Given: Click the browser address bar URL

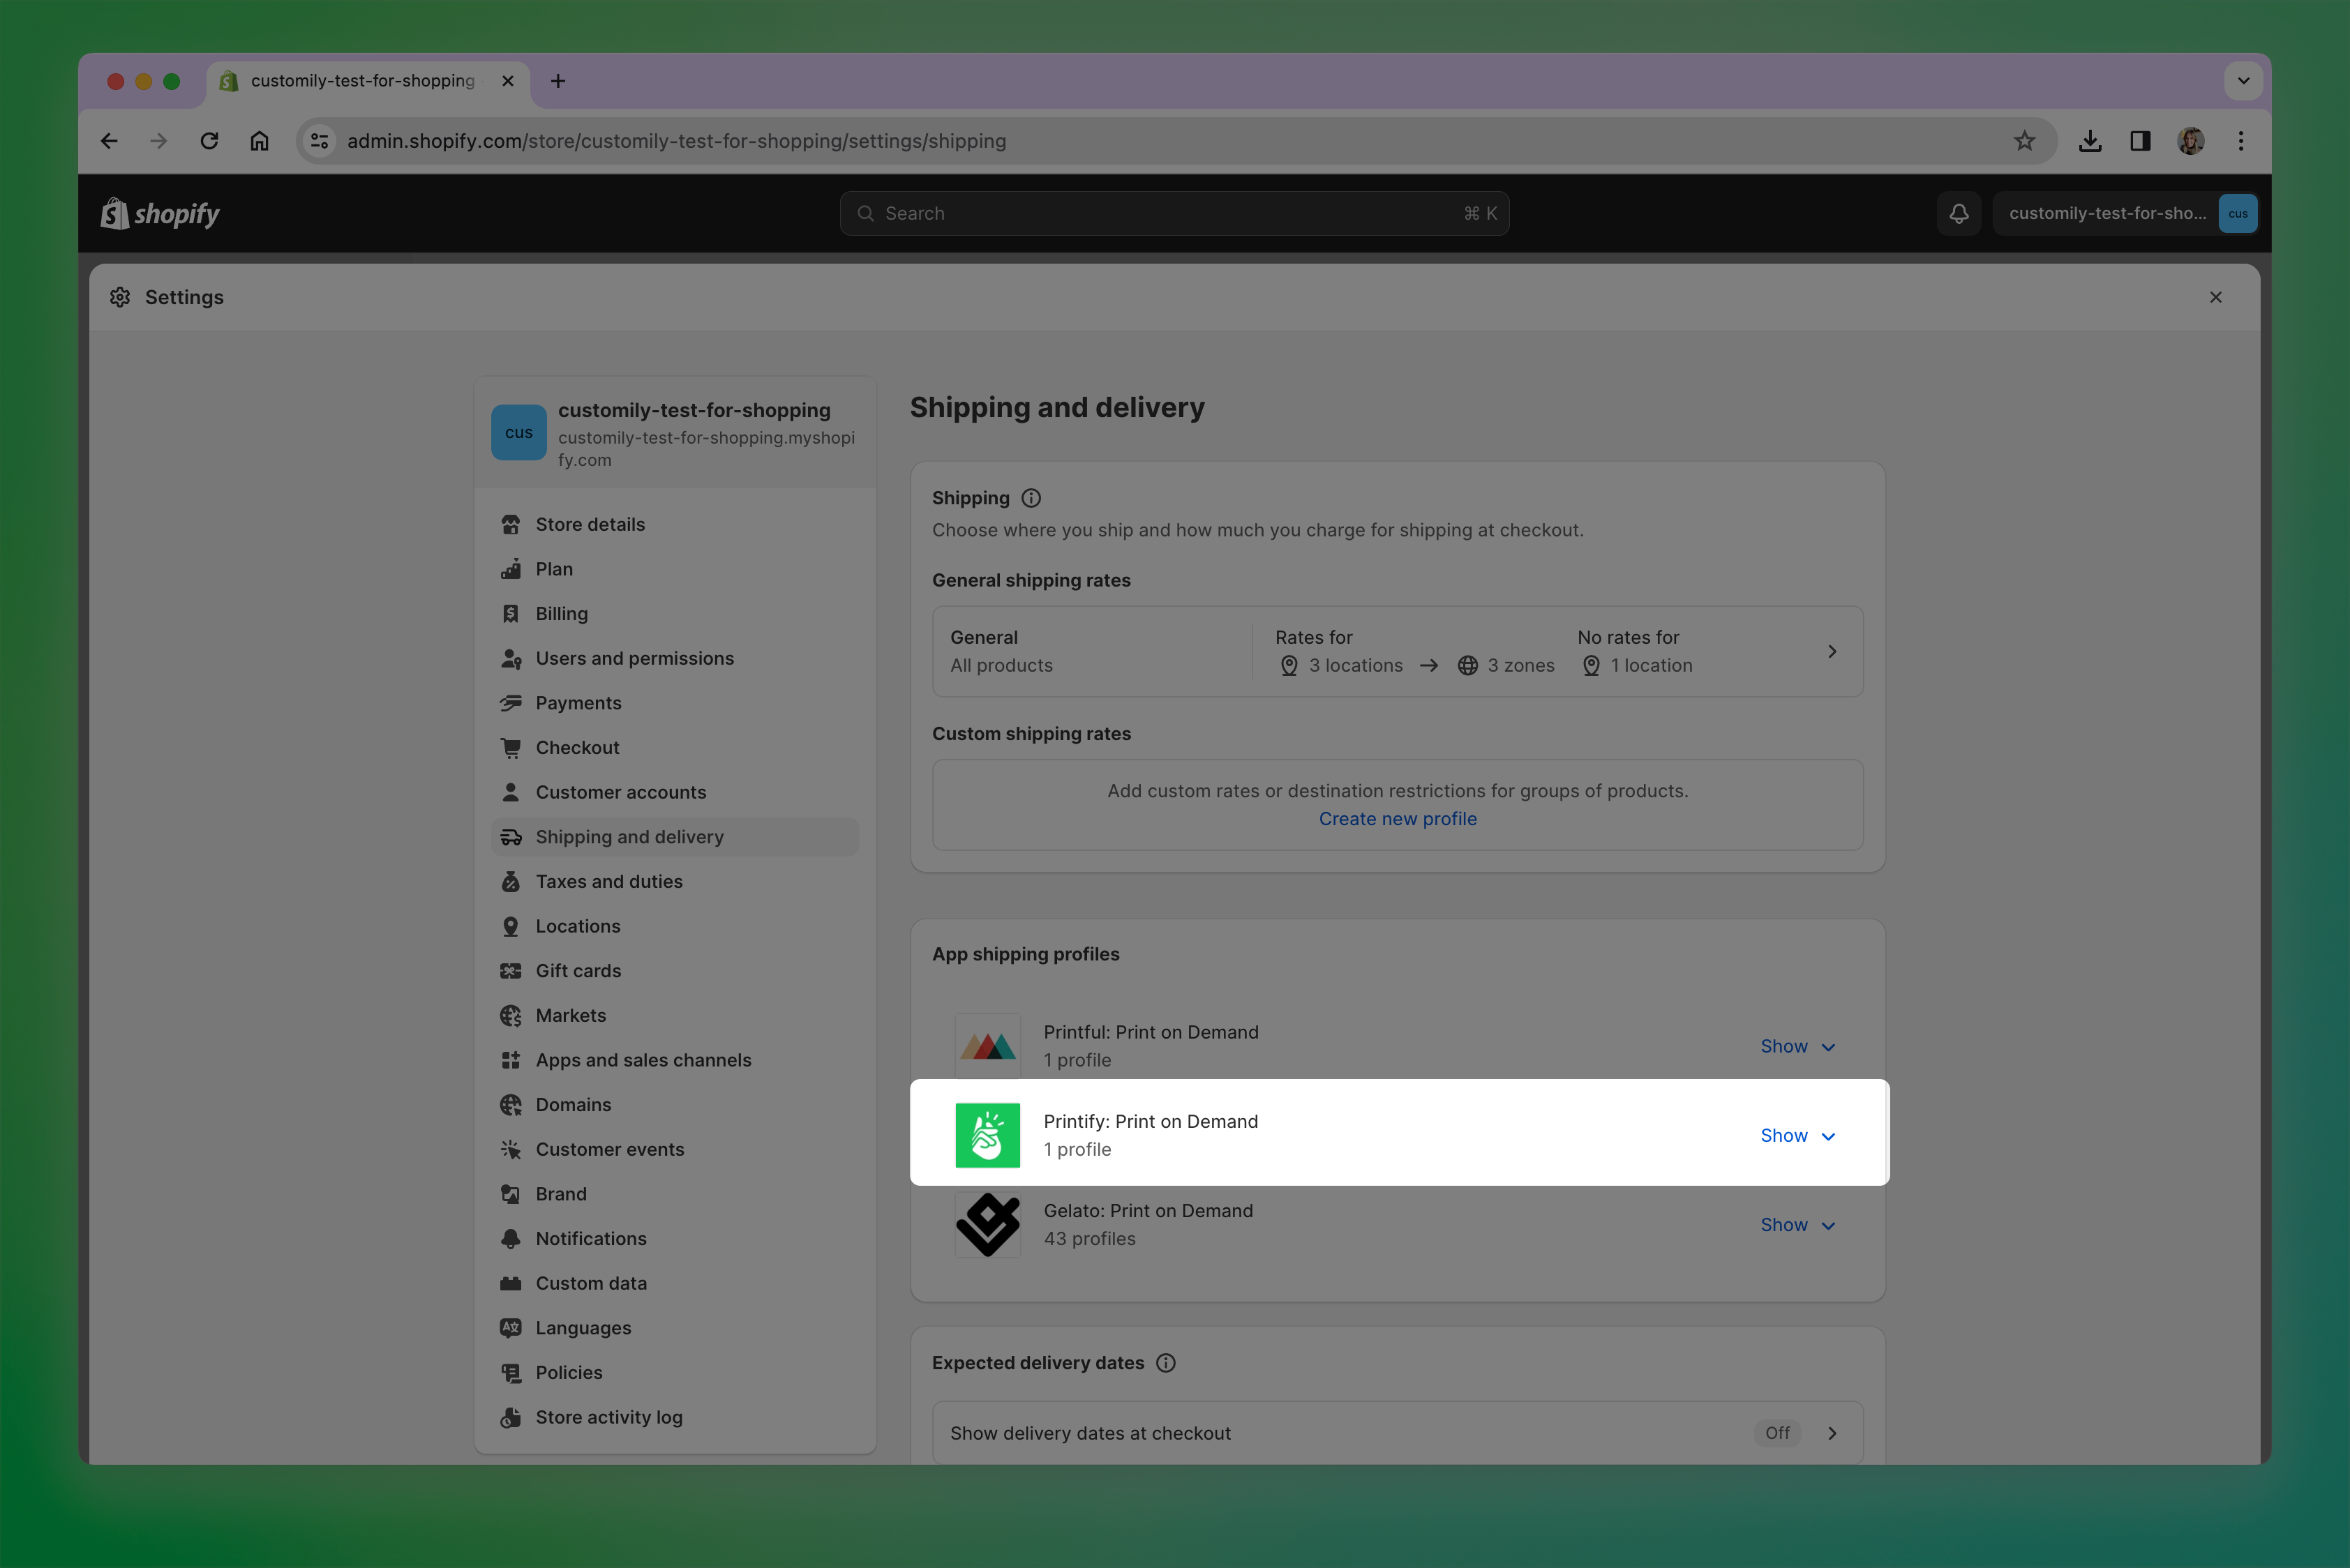Looking at the screenshot, I should point(676,141).
